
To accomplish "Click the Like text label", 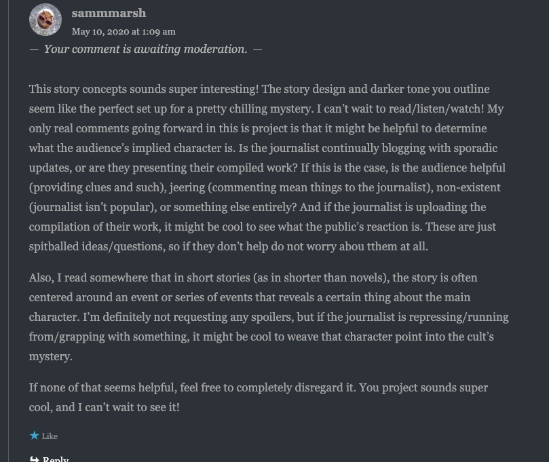I will (x=50, y=436).
